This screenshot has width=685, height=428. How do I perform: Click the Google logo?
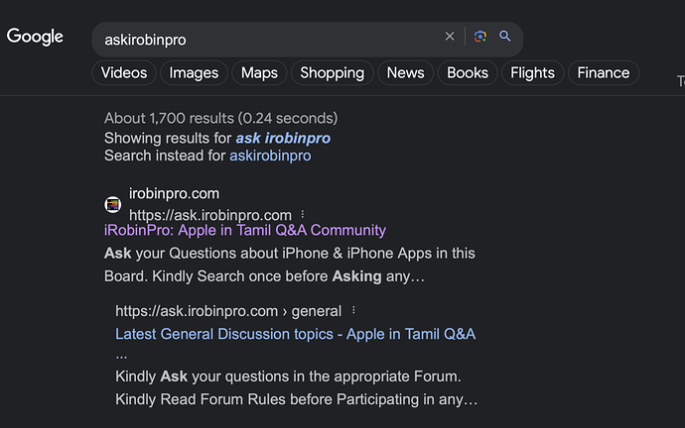[35, 37]
